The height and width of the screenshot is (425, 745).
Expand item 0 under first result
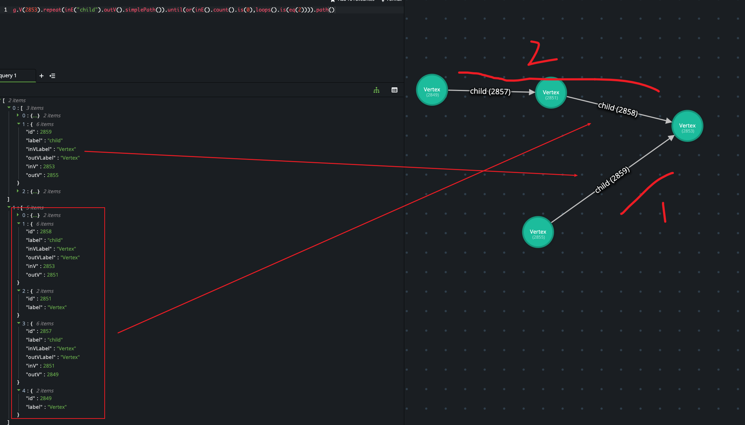18,115
